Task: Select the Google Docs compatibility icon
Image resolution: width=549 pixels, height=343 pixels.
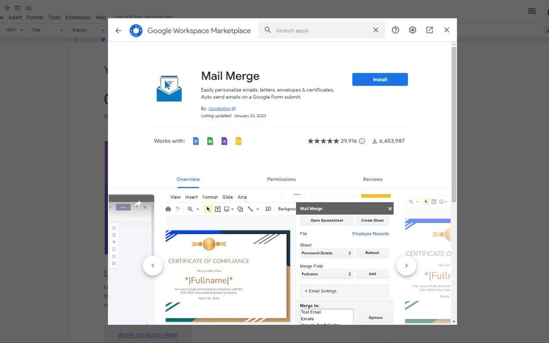Action: pyautogui.click(x=196, y=141)
